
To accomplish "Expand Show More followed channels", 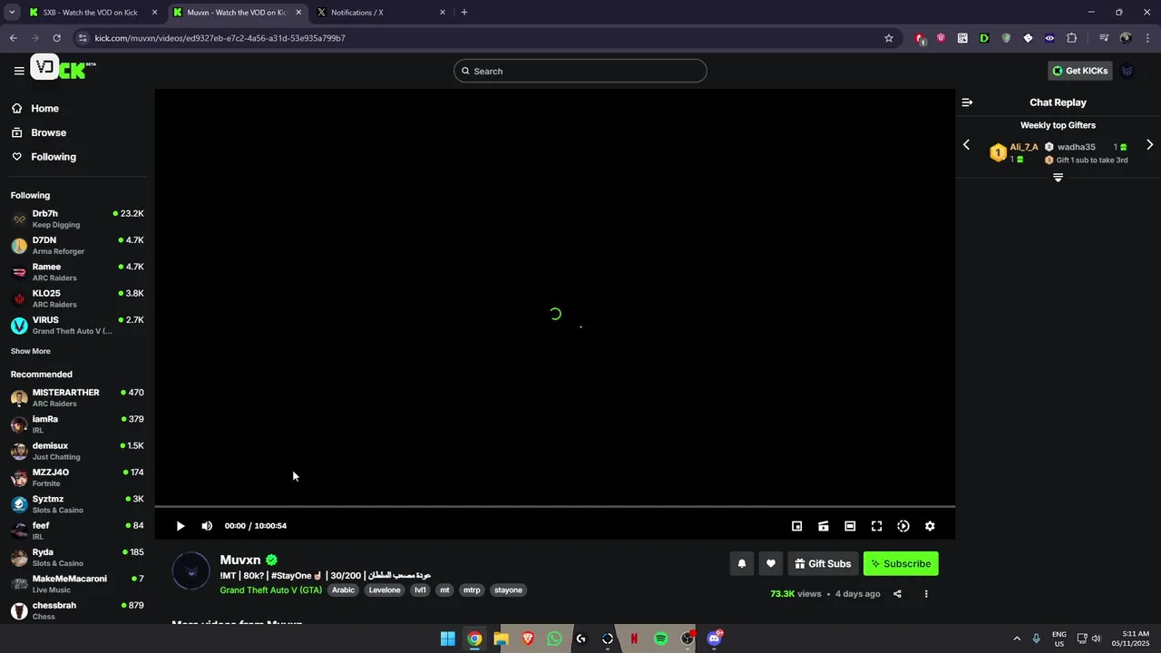I will [31, 351].
